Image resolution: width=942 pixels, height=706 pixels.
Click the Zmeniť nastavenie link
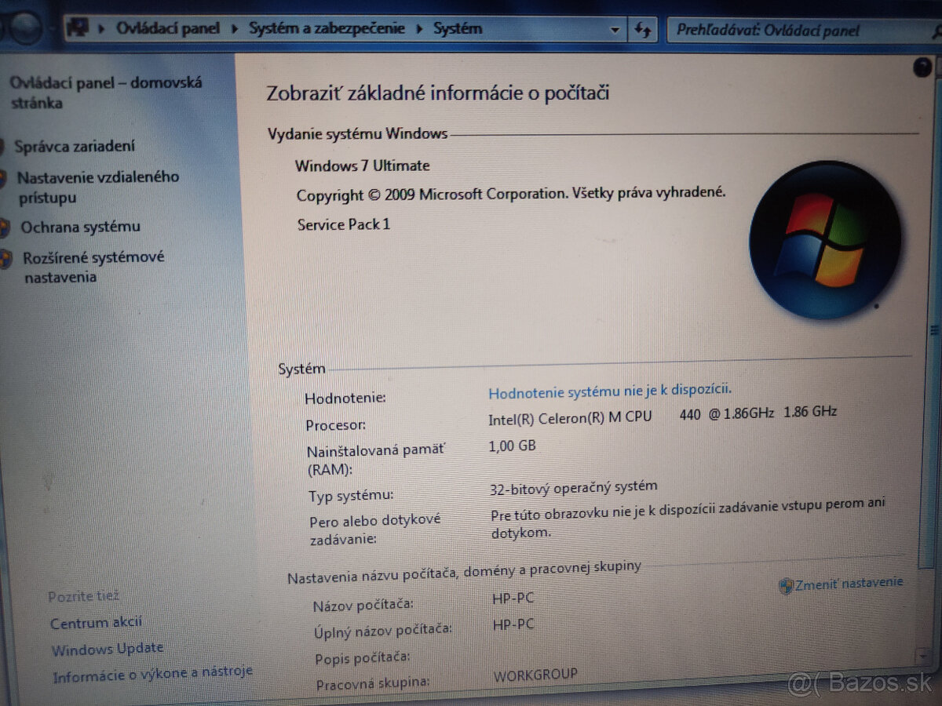pyautogui.click(x=848, y=582)
